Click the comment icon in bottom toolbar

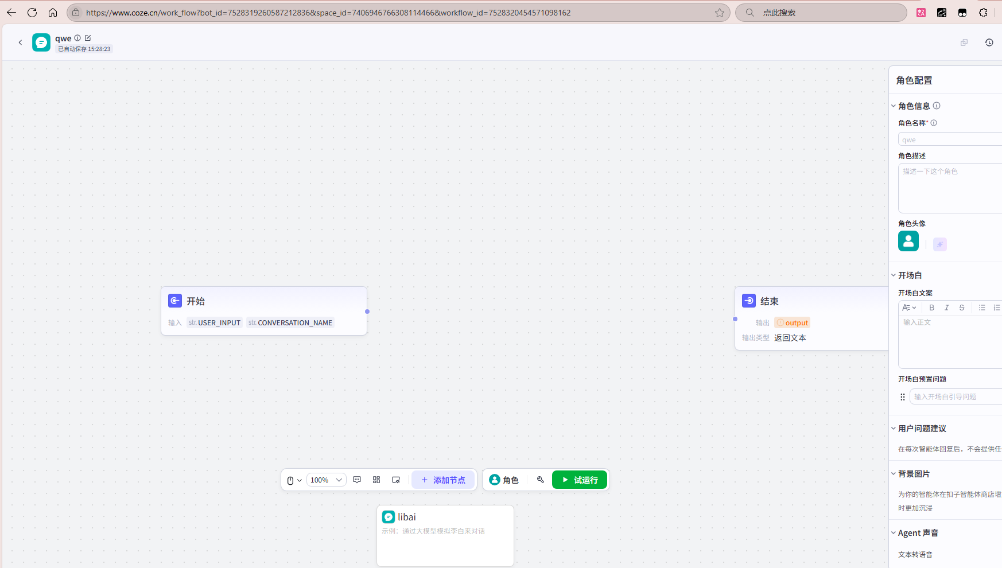357,480
